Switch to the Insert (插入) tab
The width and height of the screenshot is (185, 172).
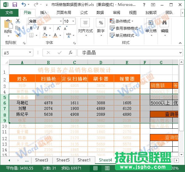44,13
